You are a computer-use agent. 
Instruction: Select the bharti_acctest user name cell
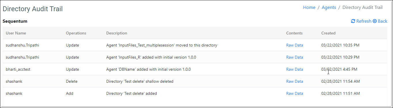[x=18, y=69]
